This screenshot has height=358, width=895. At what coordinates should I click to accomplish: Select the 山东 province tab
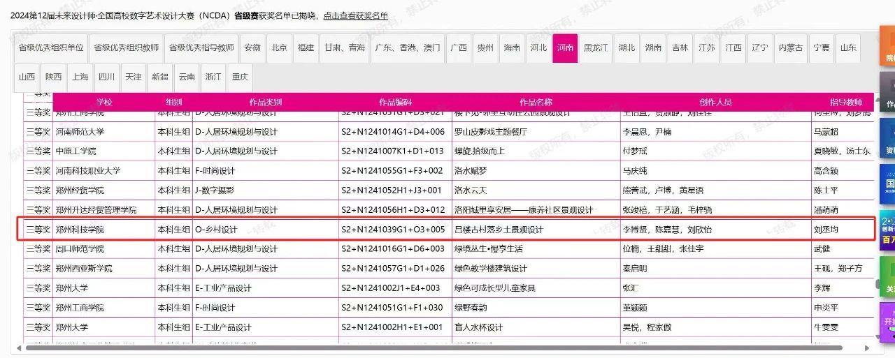pyautogui.click(x=849, y=48)
